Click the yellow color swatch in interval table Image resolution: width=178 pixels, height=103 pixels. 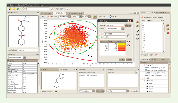[121, 44]
